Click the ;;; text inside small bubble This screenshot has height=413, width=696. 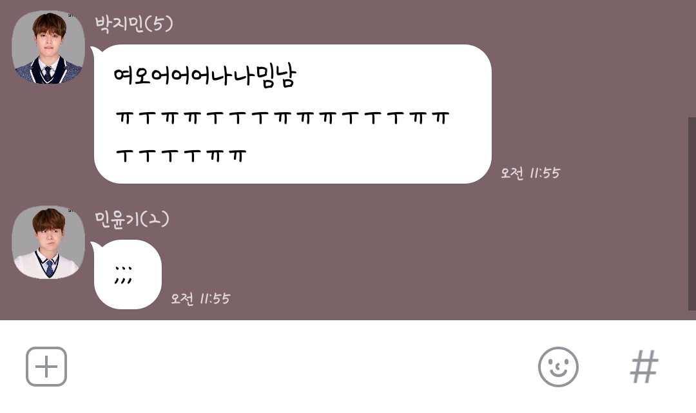pos(123,275)
